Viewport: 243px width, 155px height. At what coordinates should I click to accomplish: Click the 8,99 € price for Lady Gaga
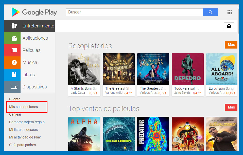click(x=93, y=93)
